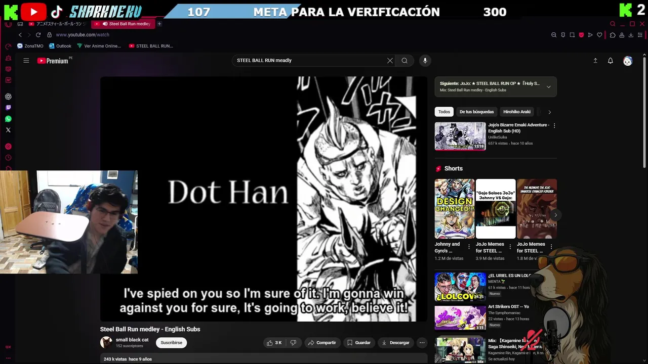
Task: Open GX Control speedometer icon in sidebar
Action: tap(8, 47)
